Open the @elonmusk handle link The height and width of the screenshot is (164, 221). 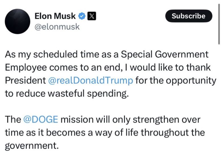(x=57, y=27)
